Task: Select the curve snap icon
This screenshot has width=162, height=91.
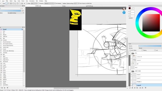Action: coord(20,3)
